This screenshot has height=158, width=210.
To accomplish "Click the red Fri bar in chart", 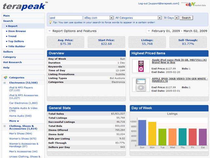I will [193, 137].
